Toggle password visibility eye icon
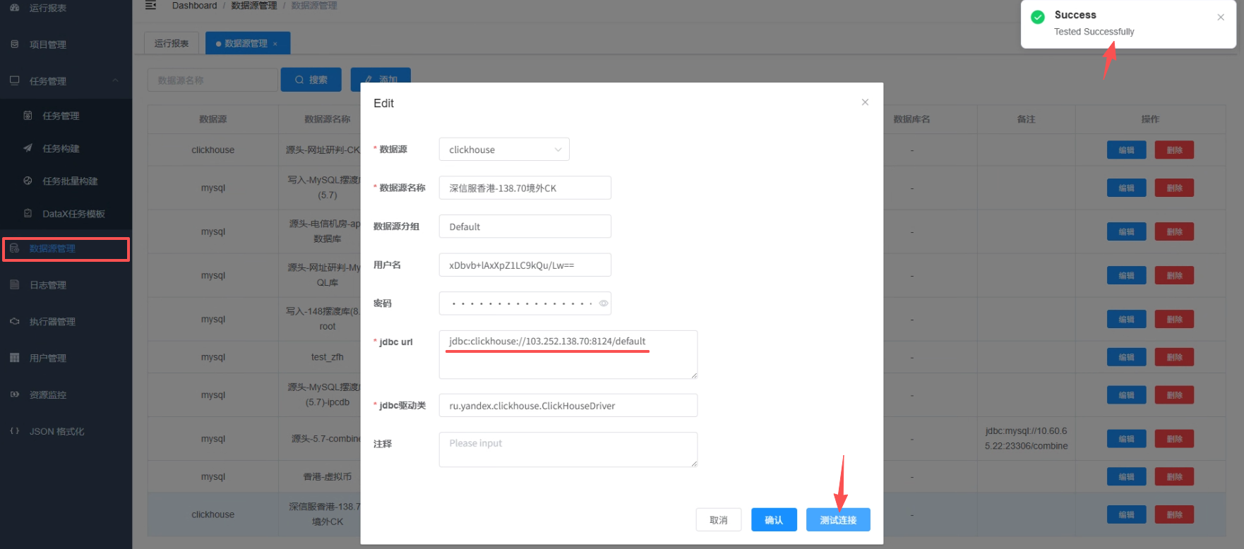Viewport: 1244px width, 549px height. tap(603, 303)
